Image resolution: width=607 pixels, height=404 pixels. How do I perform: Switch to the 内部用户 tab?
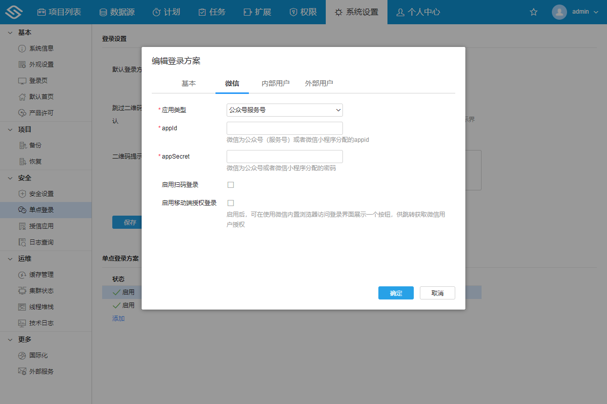tap(275, 83)
